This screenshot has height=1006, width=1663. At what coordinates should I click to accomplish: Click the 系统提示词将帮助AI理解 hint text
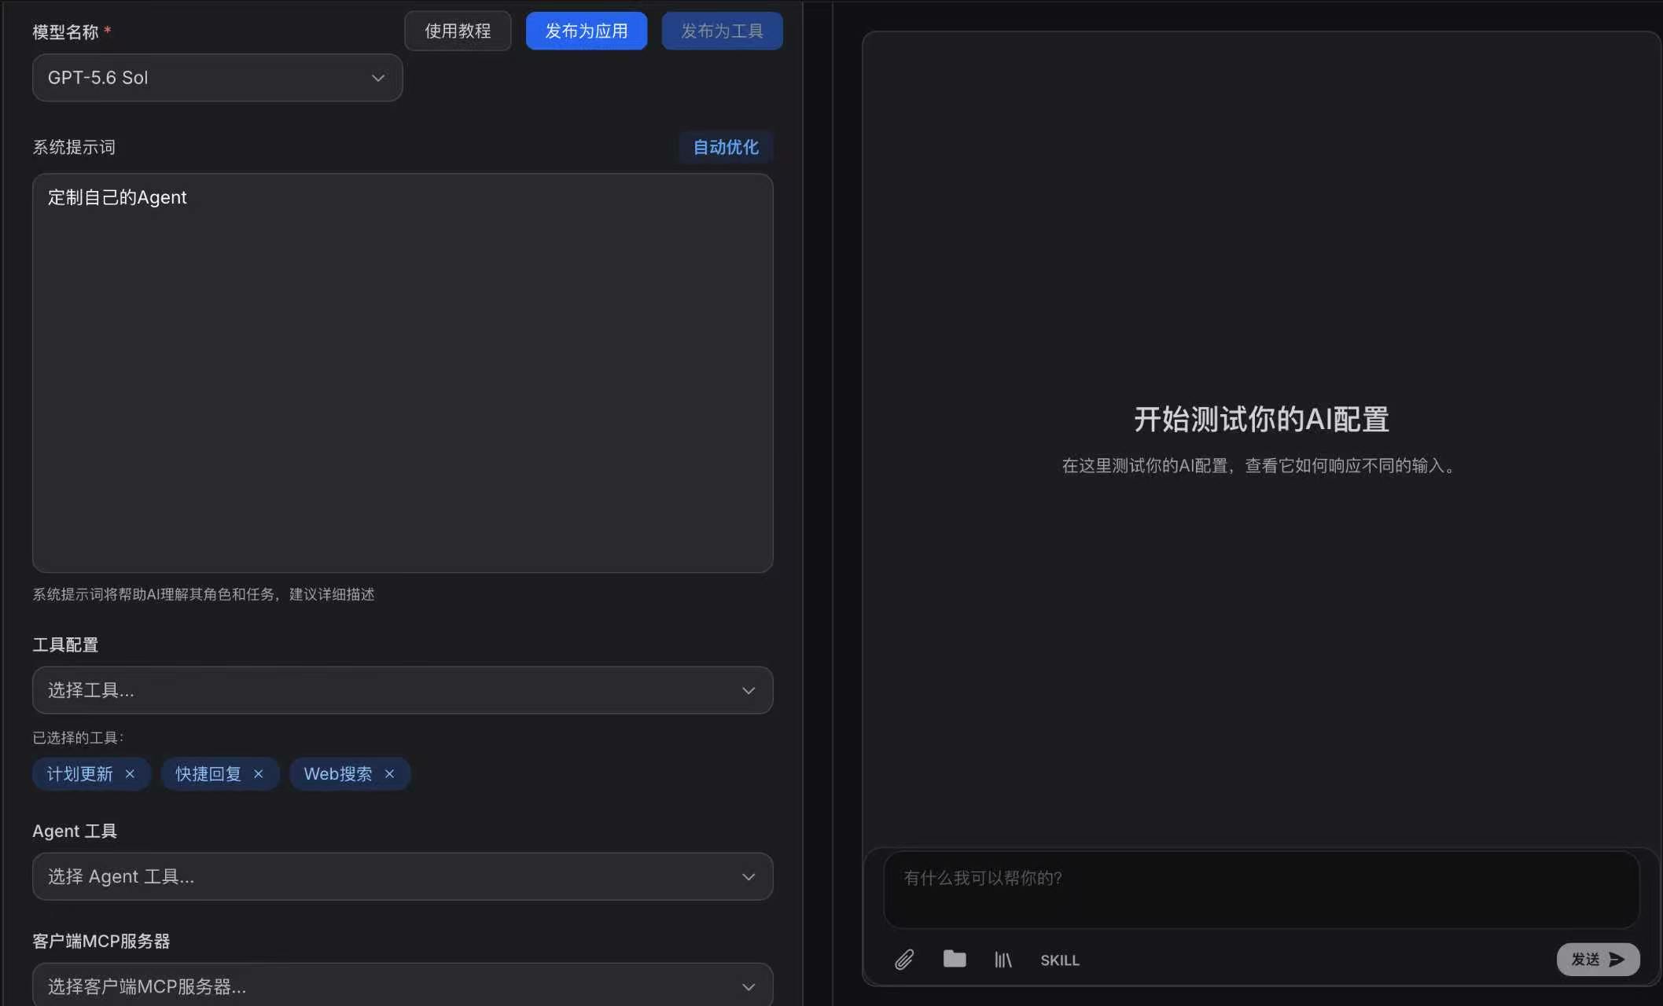(204, 594)
